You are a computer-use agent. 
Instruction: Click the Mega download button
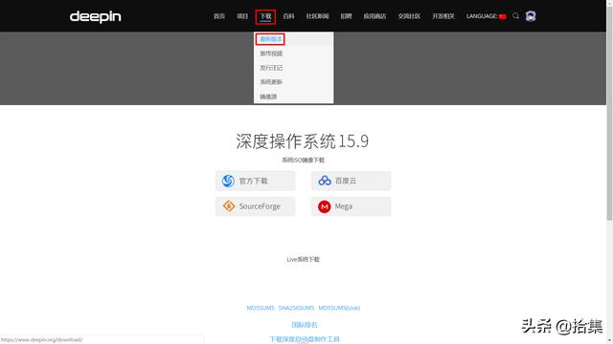coord(352,206)
